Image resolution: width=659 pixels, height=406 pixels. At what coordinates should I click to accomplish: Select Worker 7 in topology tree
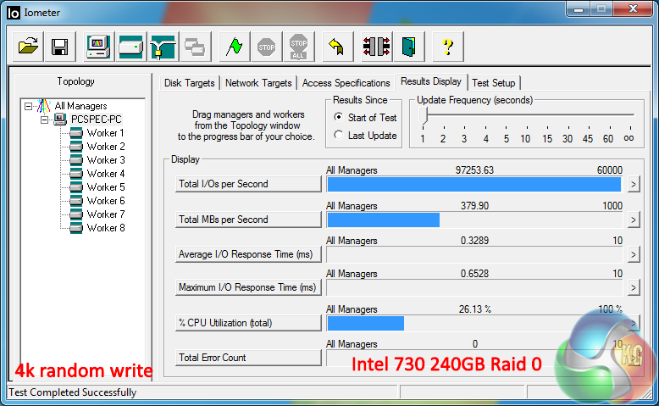[106, 214]
